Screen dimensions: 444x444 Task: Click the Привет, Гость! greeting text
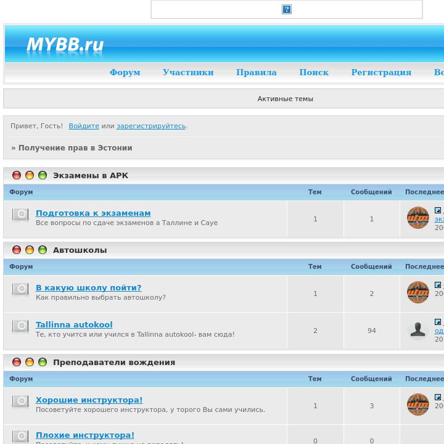pos(36,126)
